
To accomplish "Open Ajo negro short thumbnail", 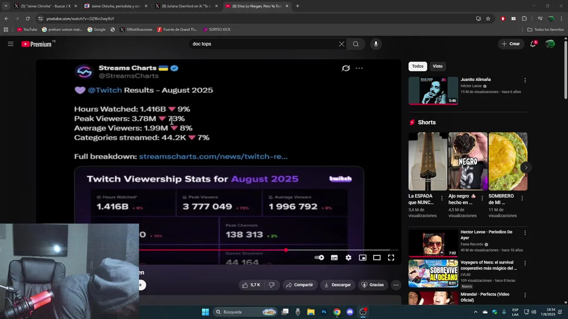I will pyautogui.click(x=468, y=161).
